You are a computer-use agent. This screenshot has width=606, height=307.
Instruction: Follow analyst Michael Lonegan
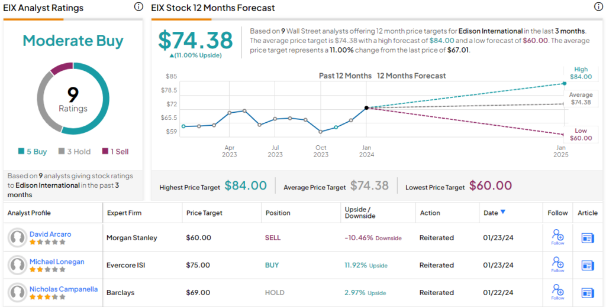[x=557, y=264]
